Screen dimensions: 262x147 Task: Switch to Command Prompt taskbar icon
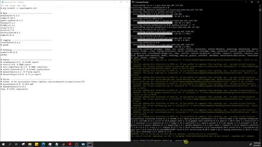tap(90, 144)
